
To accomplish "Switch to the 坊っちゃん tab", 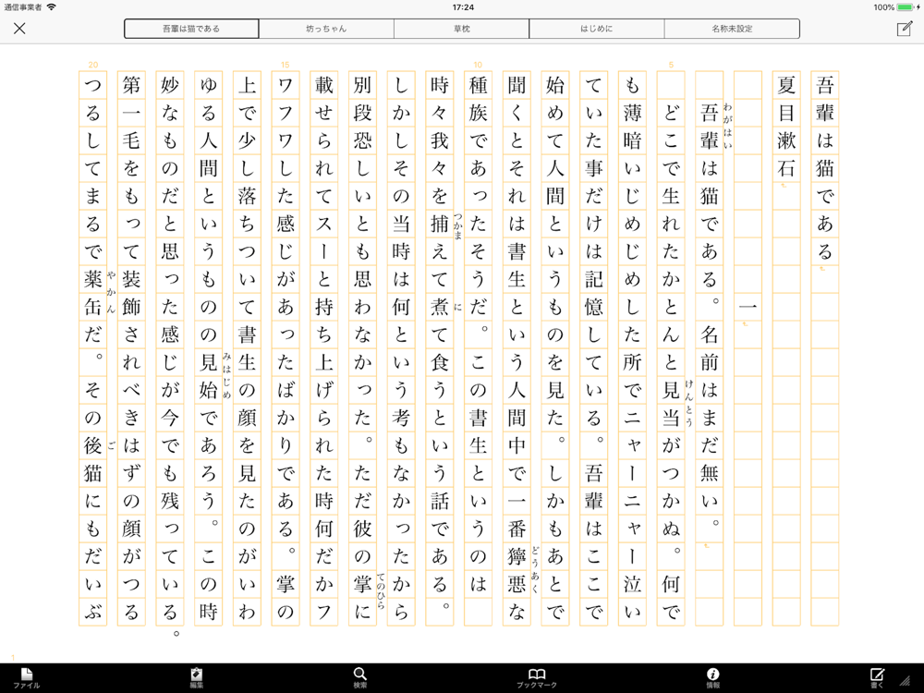I will click(326, 29).
